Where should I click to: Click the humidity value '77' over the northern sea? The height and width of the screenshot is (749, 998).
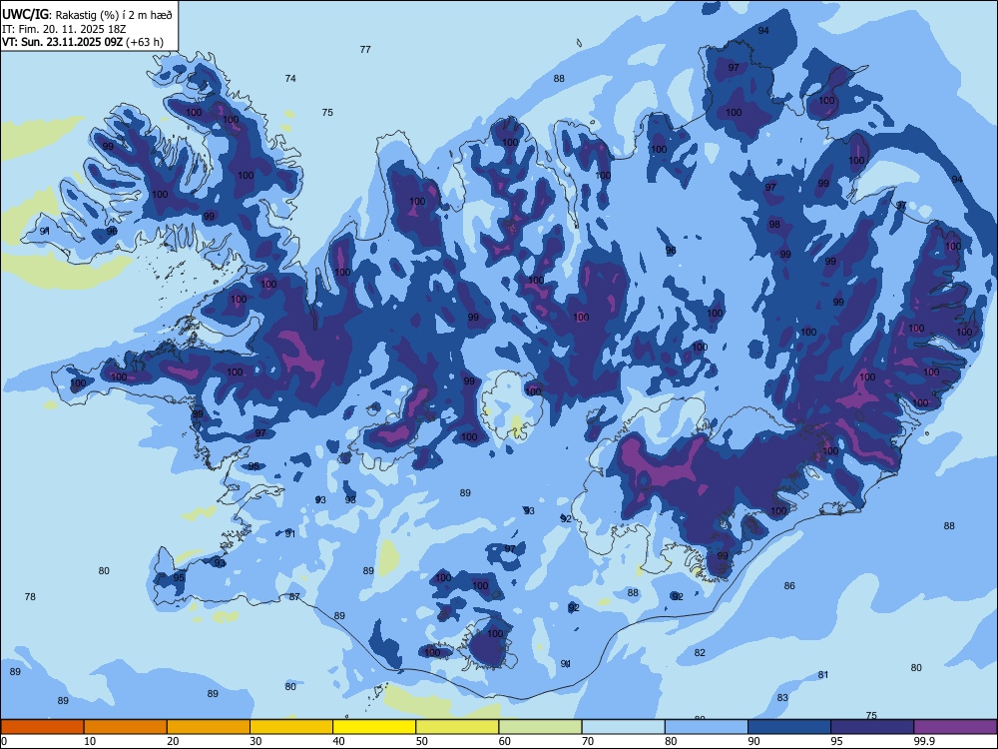(x=365, y=50)
